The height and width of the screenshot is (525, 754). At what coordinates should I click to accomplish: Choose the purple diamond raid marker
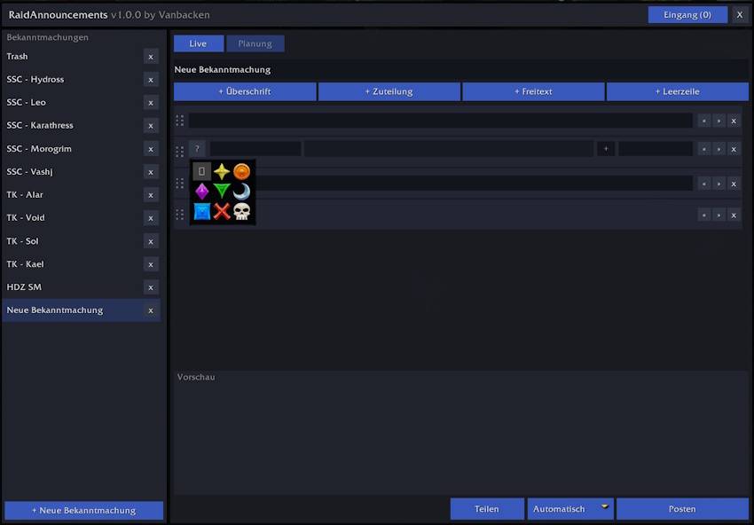[202, 192]
